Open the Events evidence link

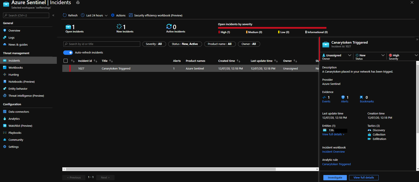point(326,101)
